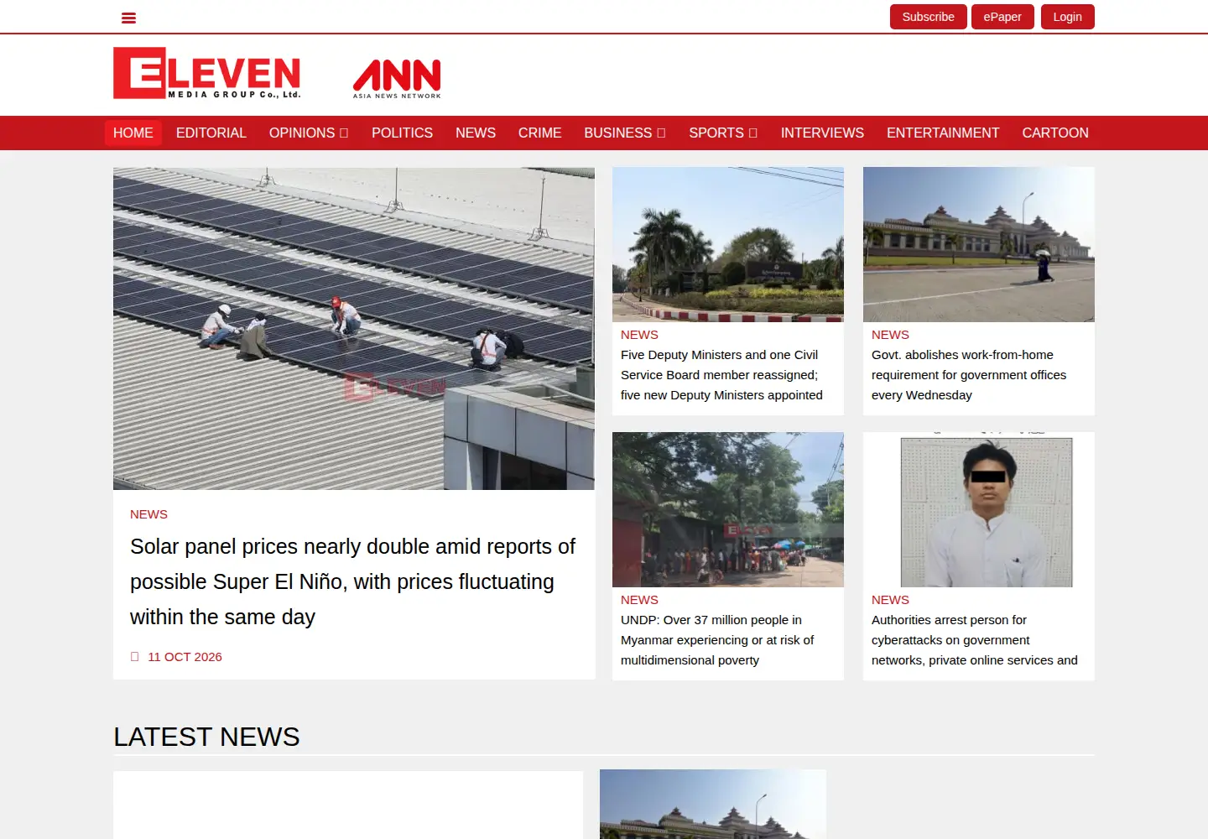The image size is (1208, 839).
Task: Open the ENTERTAINMENT section
Action: pyautogui.click(x=943, y=133)
